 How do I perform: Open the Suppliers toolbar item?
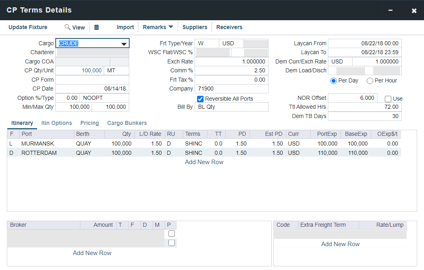[195, 27]
